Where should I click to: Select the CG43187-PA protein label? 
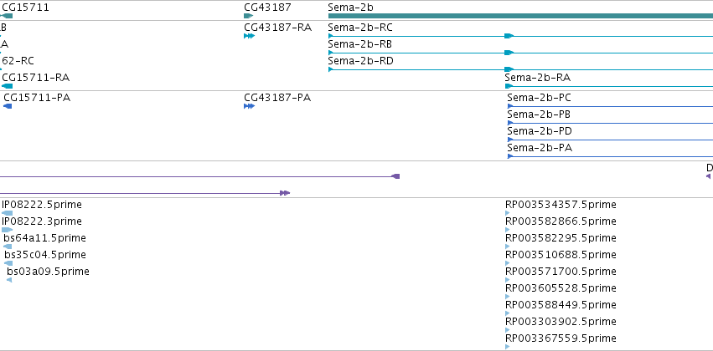277,98
